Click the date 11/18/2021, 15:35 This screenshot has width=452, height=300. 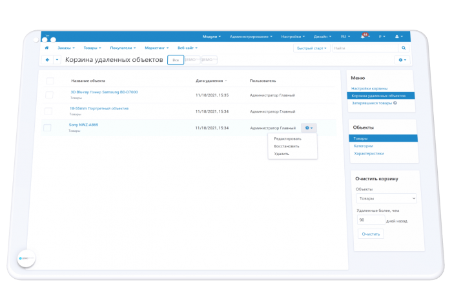[212, 95]
